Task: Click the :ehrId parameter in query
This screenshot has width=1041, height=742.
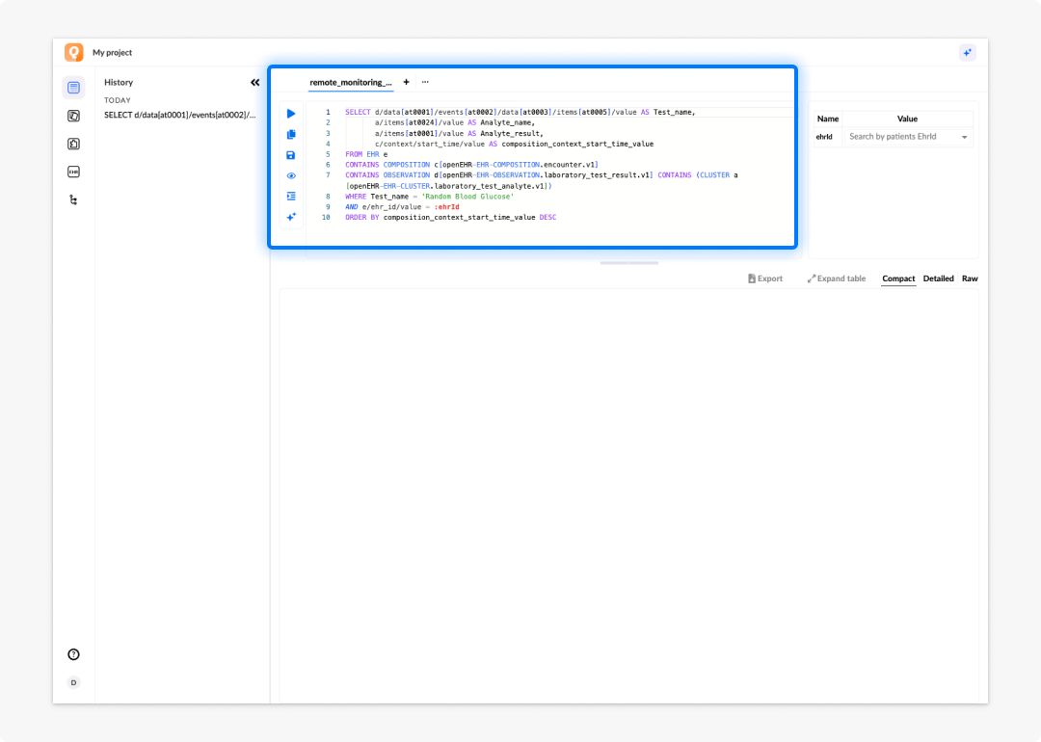Action: (446, 207)
